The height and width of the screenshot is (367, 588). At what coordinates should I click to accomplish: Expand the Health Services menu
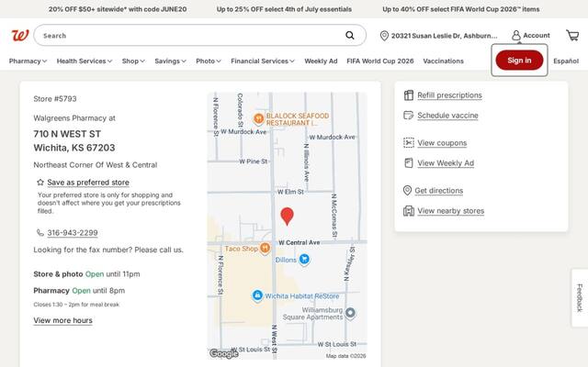coord(85,61)
